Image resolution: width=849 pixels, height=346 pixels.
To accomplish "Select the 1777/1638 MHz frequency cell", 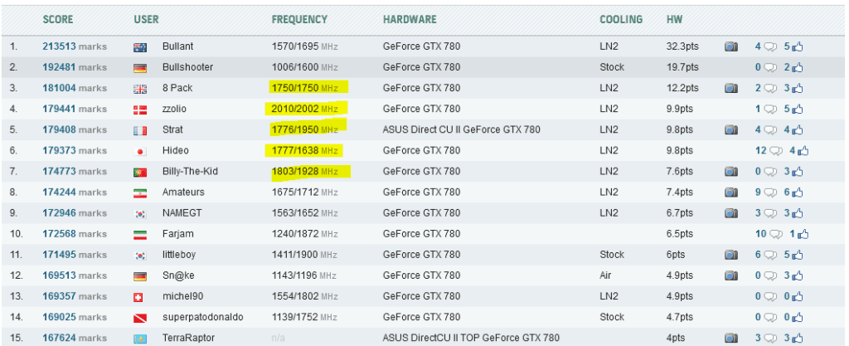I will 305,151.
